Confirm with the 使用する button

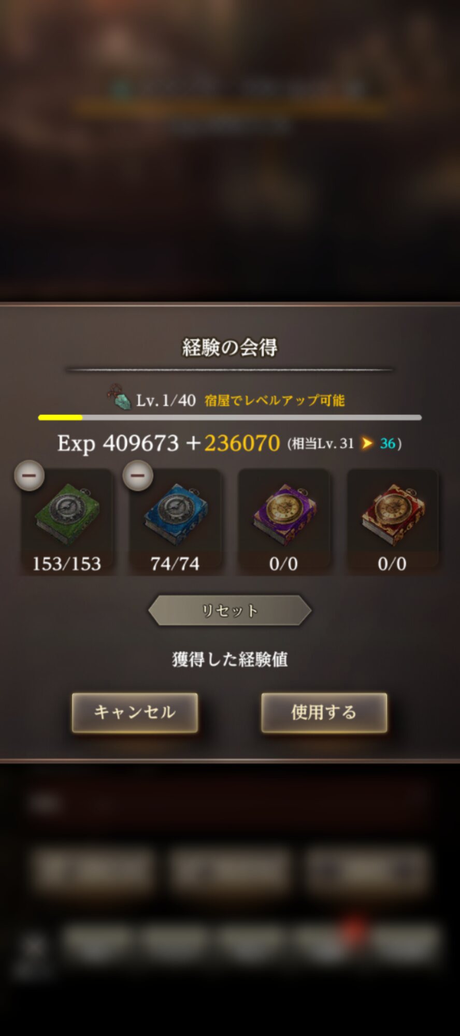(324, 712)
